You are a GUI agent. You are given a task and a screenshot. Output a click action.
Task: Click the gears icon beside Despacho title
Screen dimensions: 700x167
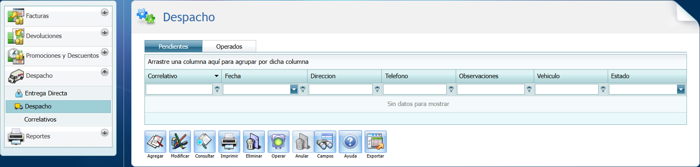pyautogui.click(x=146, y=16)
